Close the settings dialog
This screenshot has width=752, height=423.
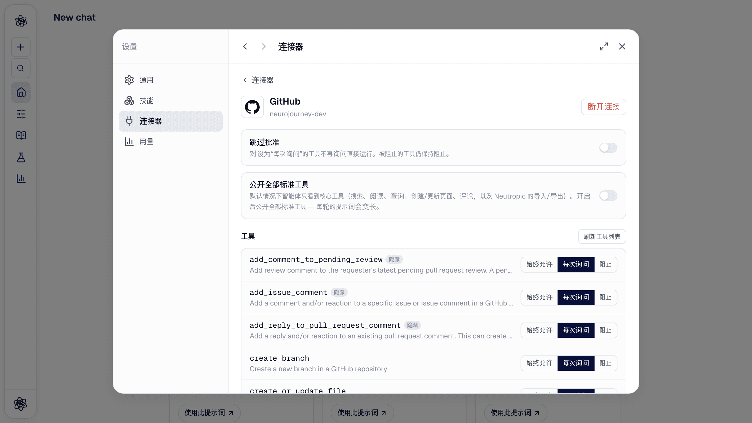pos(622,46)
